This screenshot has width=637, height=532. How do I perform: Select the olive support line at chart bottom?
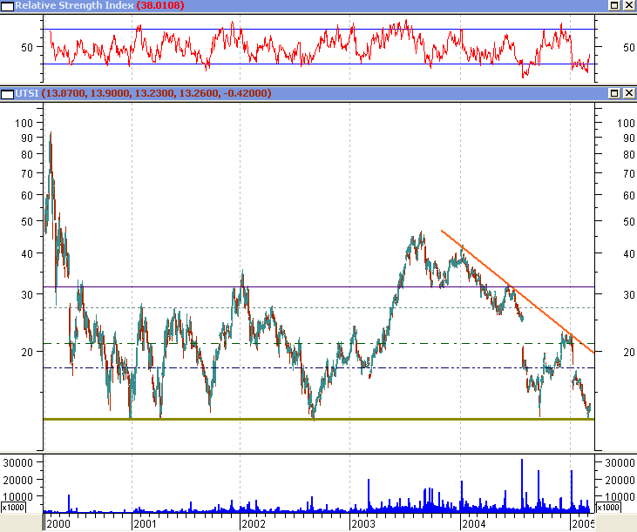click(x=319, y=419)
